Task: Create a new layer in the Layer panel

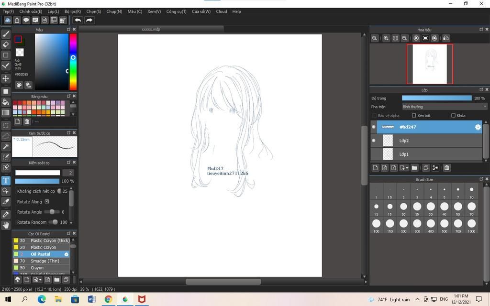Action: click(375, 168)
